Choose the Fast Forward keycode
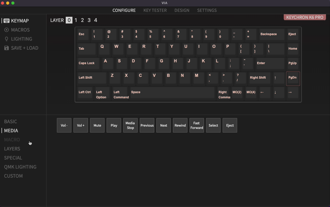 (197, 125)
